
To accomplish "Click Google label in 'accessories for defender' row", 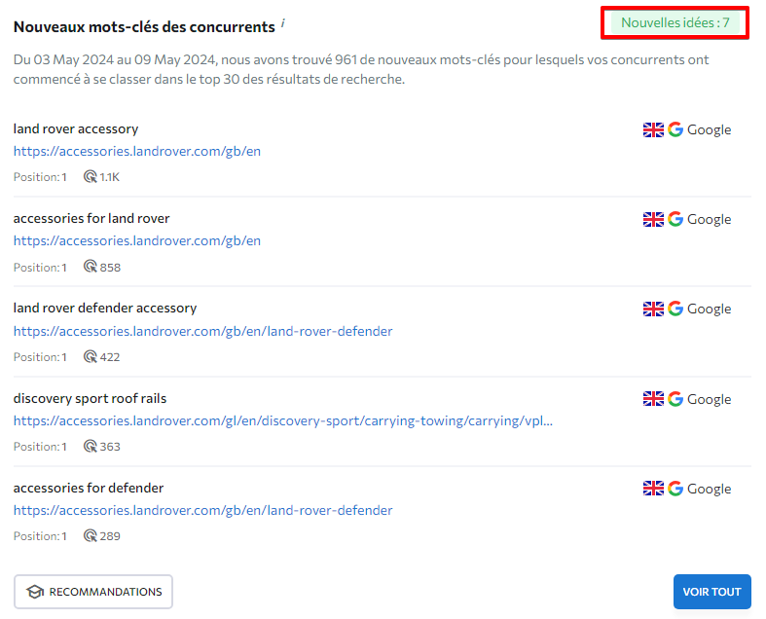I will 709,489.
